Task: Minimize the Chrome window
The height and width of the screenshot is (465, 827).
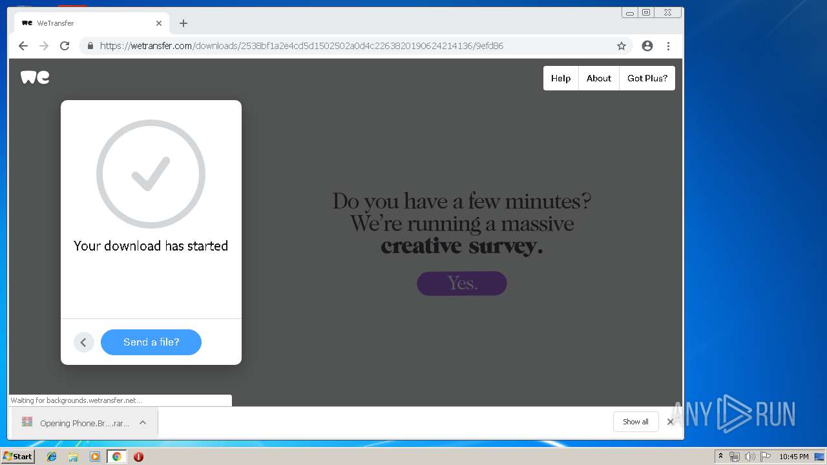Action: pyautogui.click(x=630, y=12)
